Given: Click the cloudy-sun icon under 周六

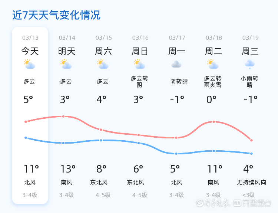Looking at the screenshot, I should click(103, 64).
